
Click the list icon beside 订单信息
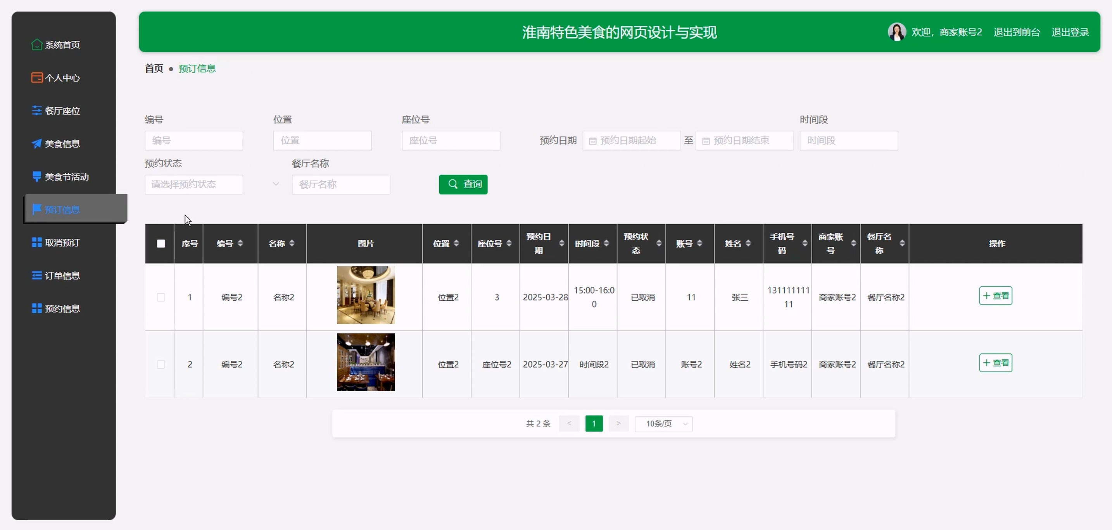[x=37, y=275]
